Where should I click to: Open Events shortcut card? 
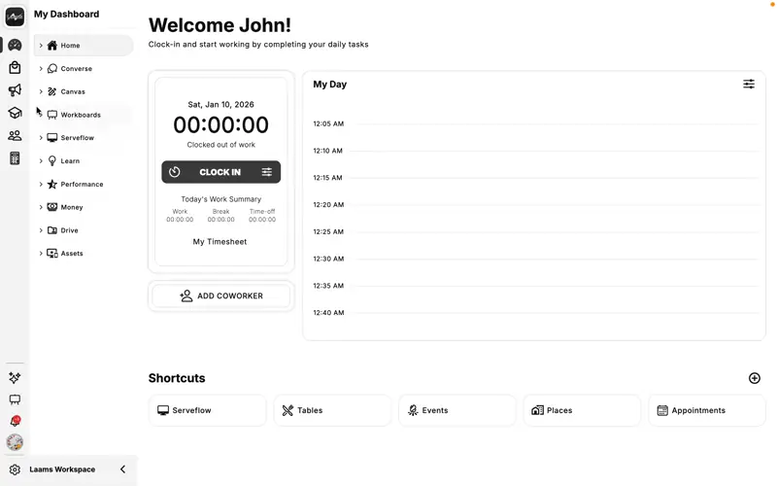457,410
